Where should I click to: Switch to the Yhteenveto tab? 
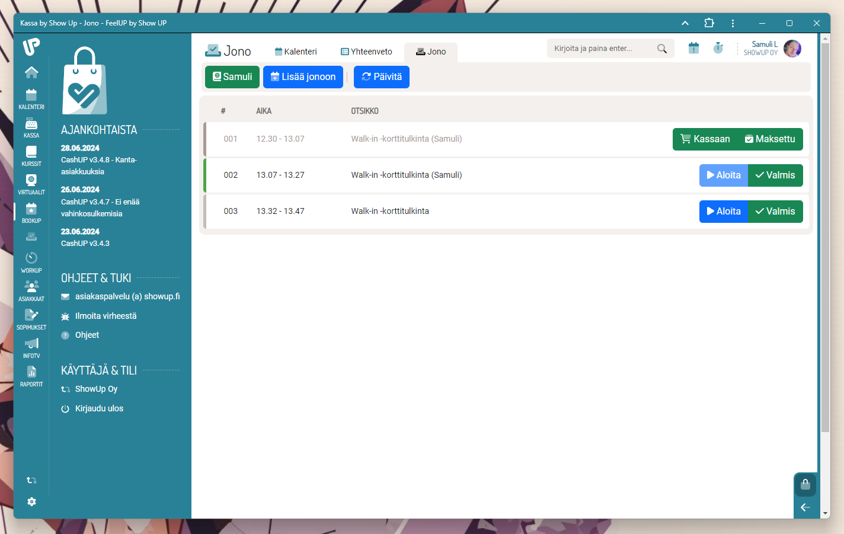pyautogui.click(x=366, y=52)
